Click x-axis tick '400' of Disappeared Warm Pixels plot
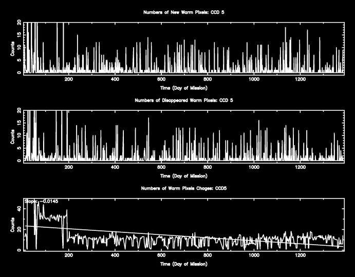 (x=115, y=167)
